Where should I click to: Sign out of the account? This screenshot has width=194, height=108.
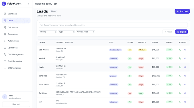(16, 104)
